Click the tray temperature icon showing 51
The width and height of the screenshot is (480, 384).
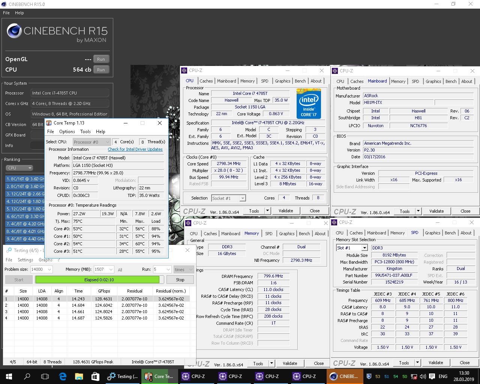point(387,376)
